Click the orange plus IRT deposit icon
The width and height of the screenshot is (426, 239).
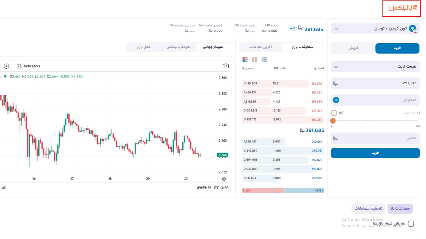[334, 113]
